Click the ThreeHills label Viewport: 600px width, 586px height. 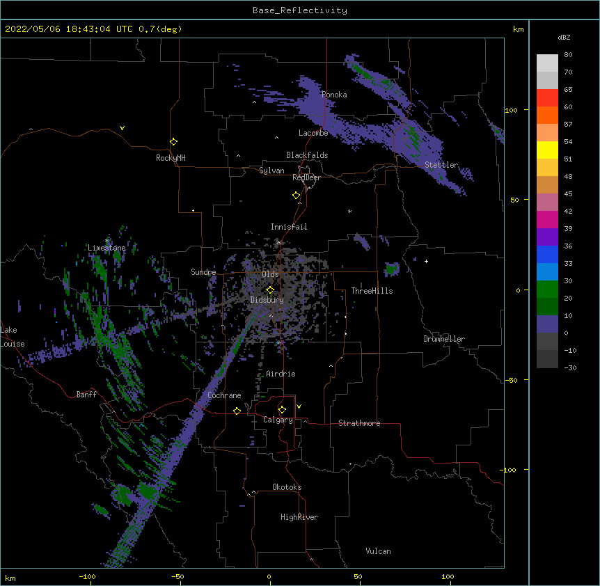coord(372,291)
